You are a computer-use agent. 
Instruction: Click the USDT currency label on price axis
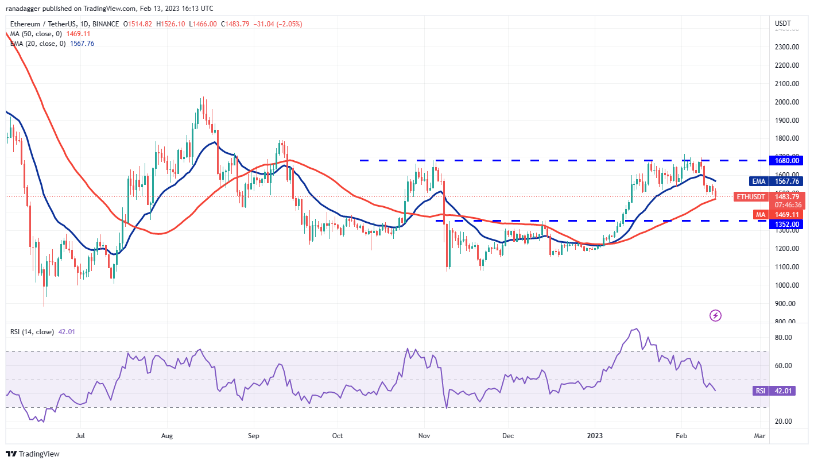(783, 24)
